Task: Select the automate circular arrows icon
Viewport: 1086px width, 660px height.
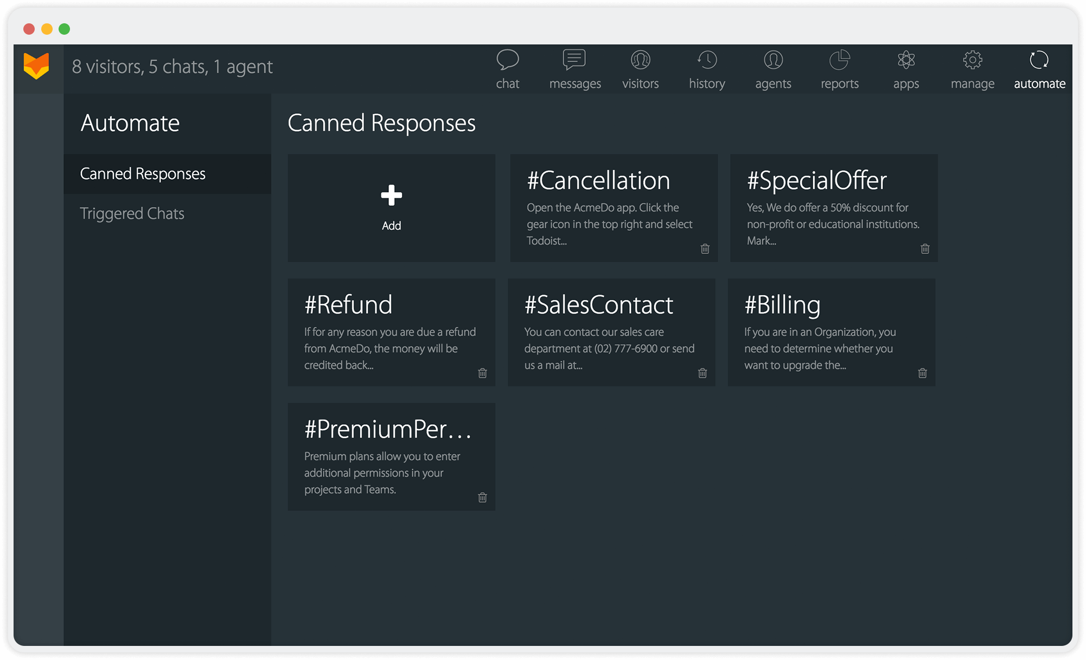Action: (1039, 60)
